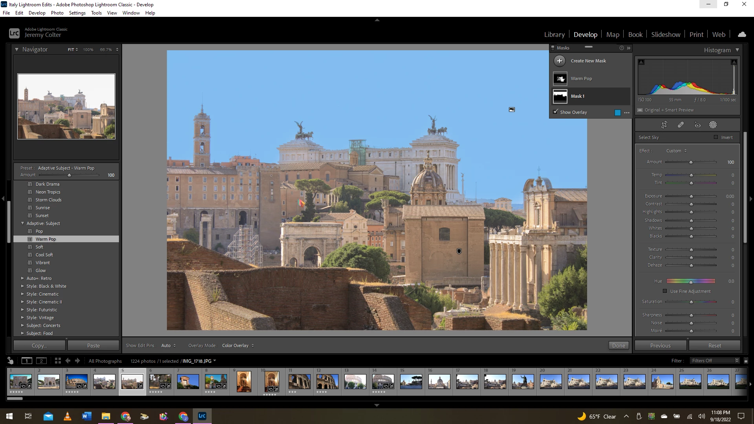This screenshot has width=754, height=424.
Task: Toggle the Show Overlay checkbox
Action: pos(555,112)
